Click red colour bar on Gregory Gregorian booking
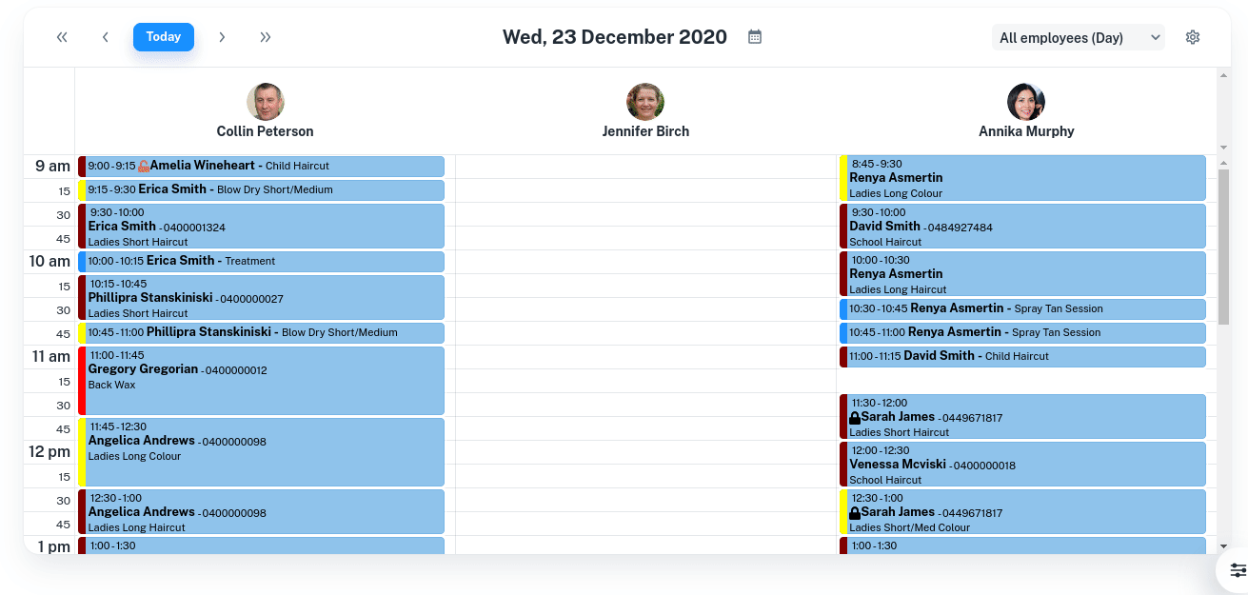 [x=82, y=381]
